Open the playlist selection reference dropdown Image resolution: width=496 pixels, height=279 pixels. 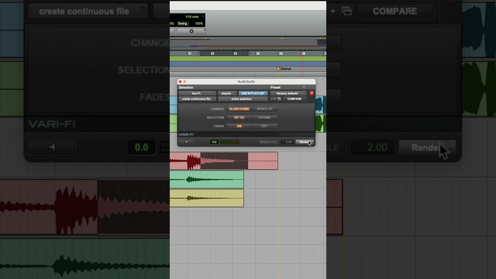tap(227, 93)
